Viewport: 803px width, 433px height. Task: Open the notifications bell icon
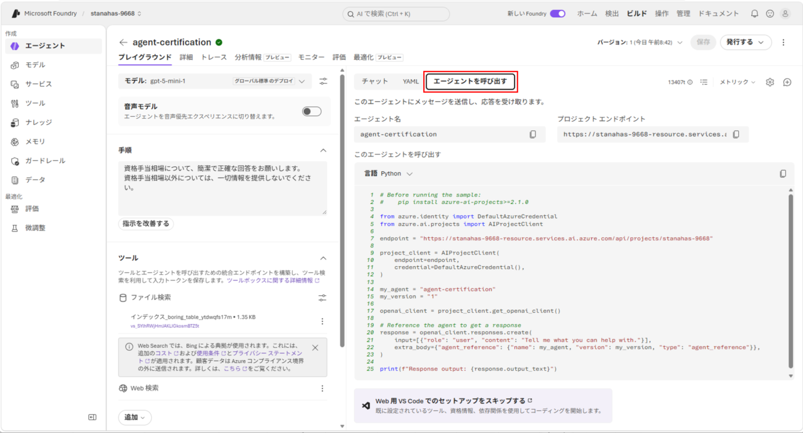pyautogui.click(x=754, y=14)
